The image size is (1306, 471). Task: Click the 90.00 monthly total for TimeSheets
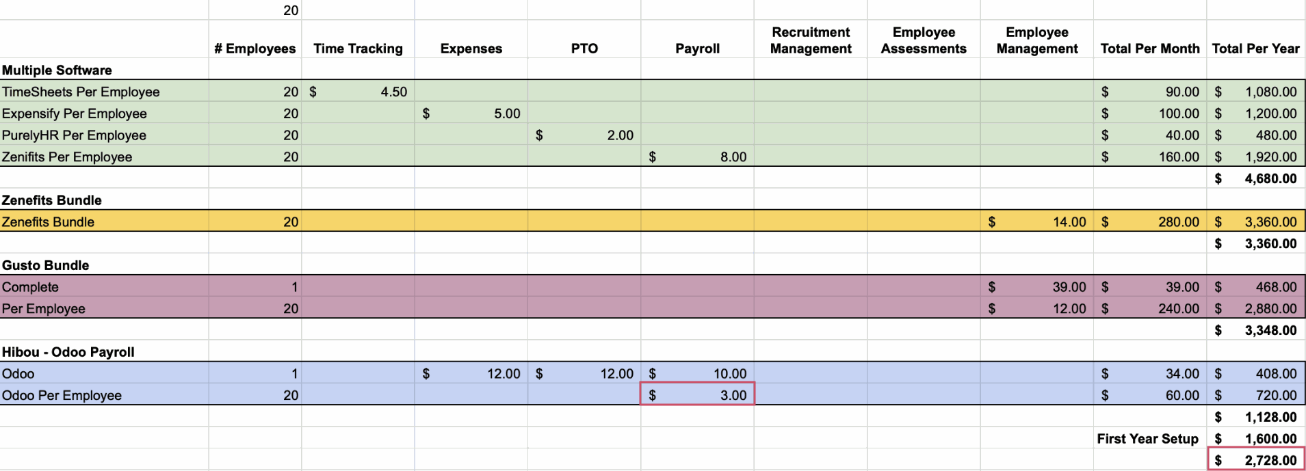pyautogui.click(x=1150, y=92)
